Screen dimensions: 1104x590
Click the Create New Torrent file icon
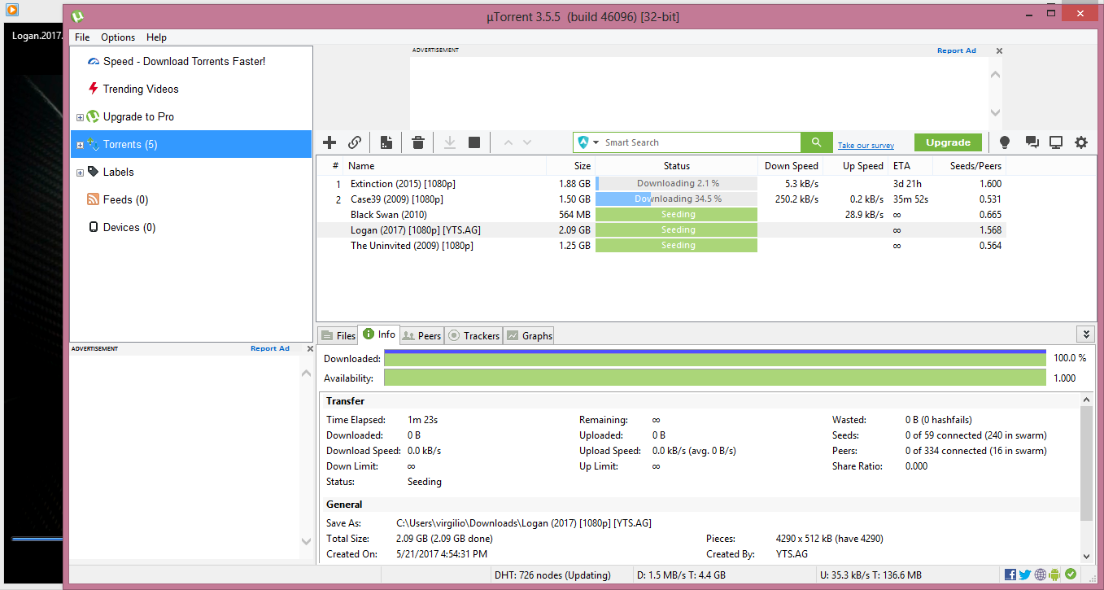(386, 142)
